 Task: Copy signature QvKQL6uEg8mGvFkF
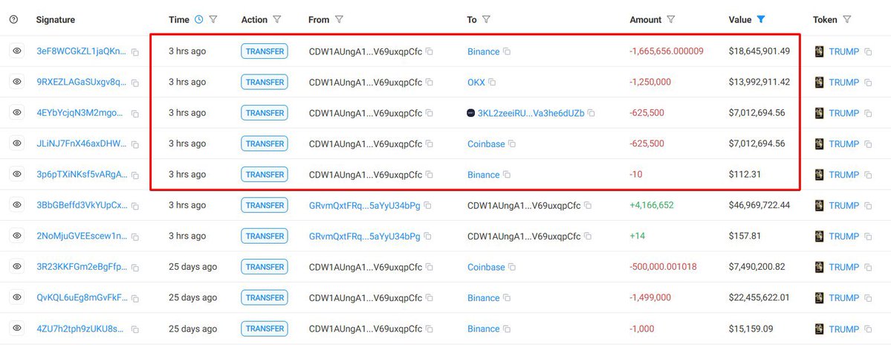(x=135, y=298)
